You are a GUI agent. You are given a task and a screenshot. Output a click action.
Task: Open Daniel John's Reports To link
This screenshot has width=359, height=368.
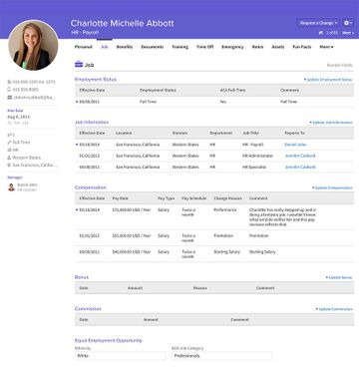coord(295,145)
